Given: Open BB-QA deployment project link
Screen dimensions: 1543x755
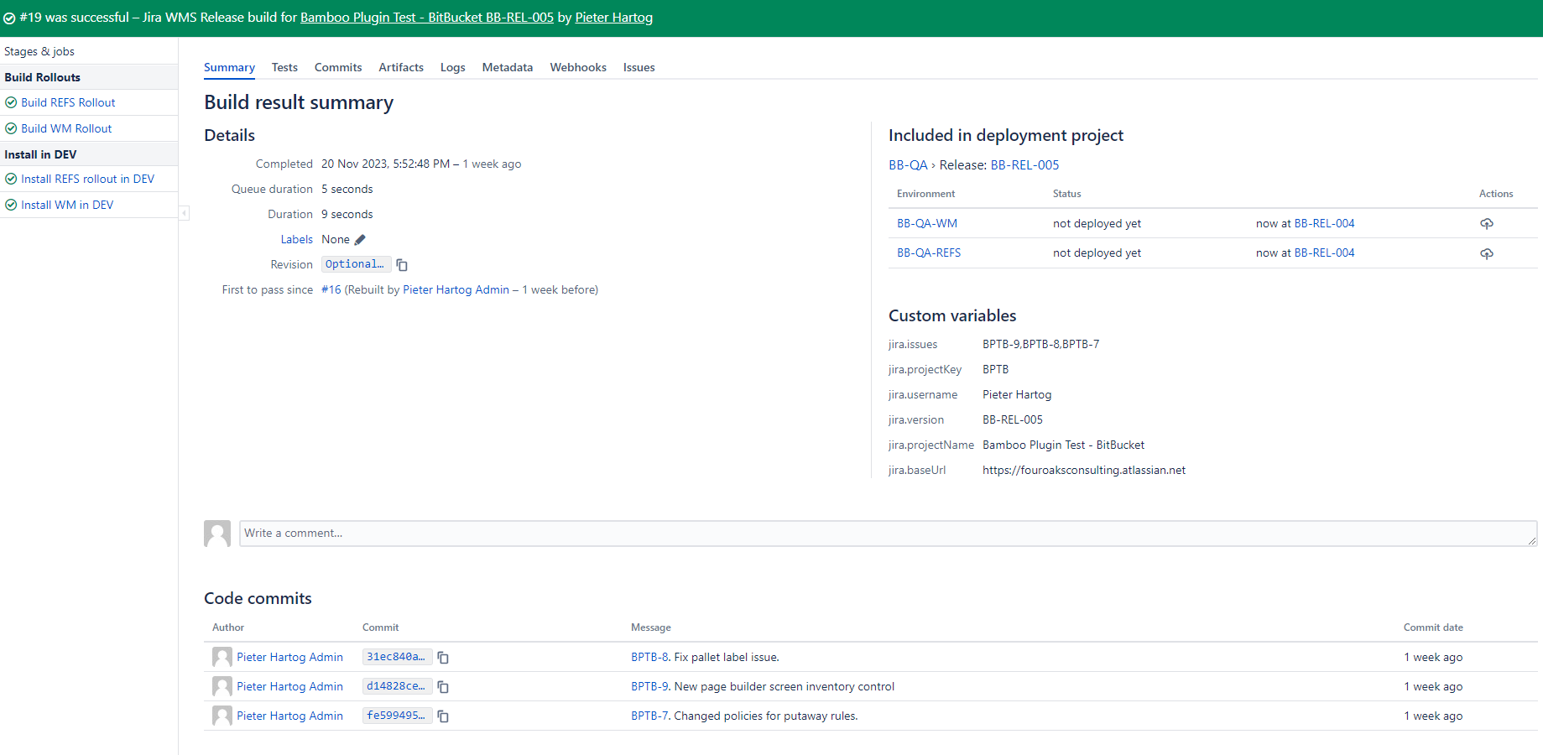Looking at the screenshot, I should point(908,165).
